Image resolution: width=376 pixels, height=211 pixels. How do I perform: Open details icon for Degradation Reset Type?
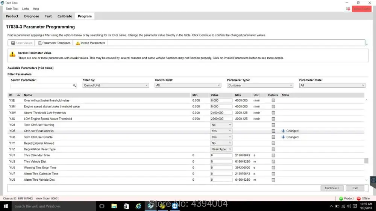click(x=273, y=149)
